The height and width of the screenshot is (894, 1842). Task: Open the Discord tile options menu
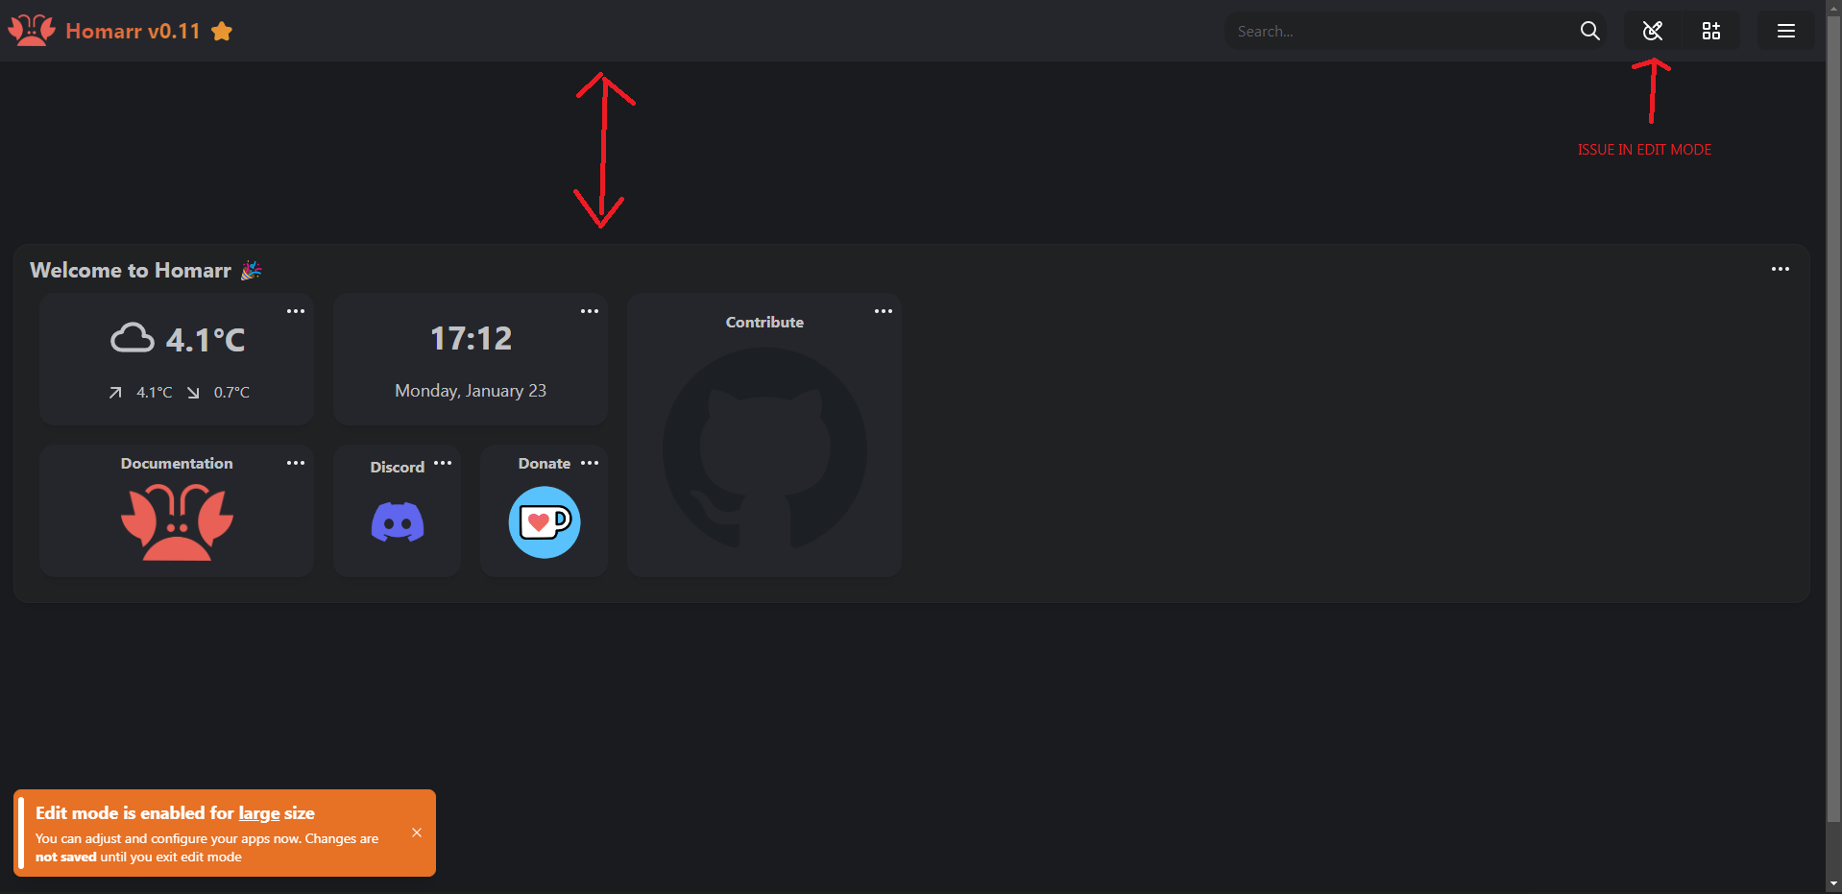(x=443, y=463)
